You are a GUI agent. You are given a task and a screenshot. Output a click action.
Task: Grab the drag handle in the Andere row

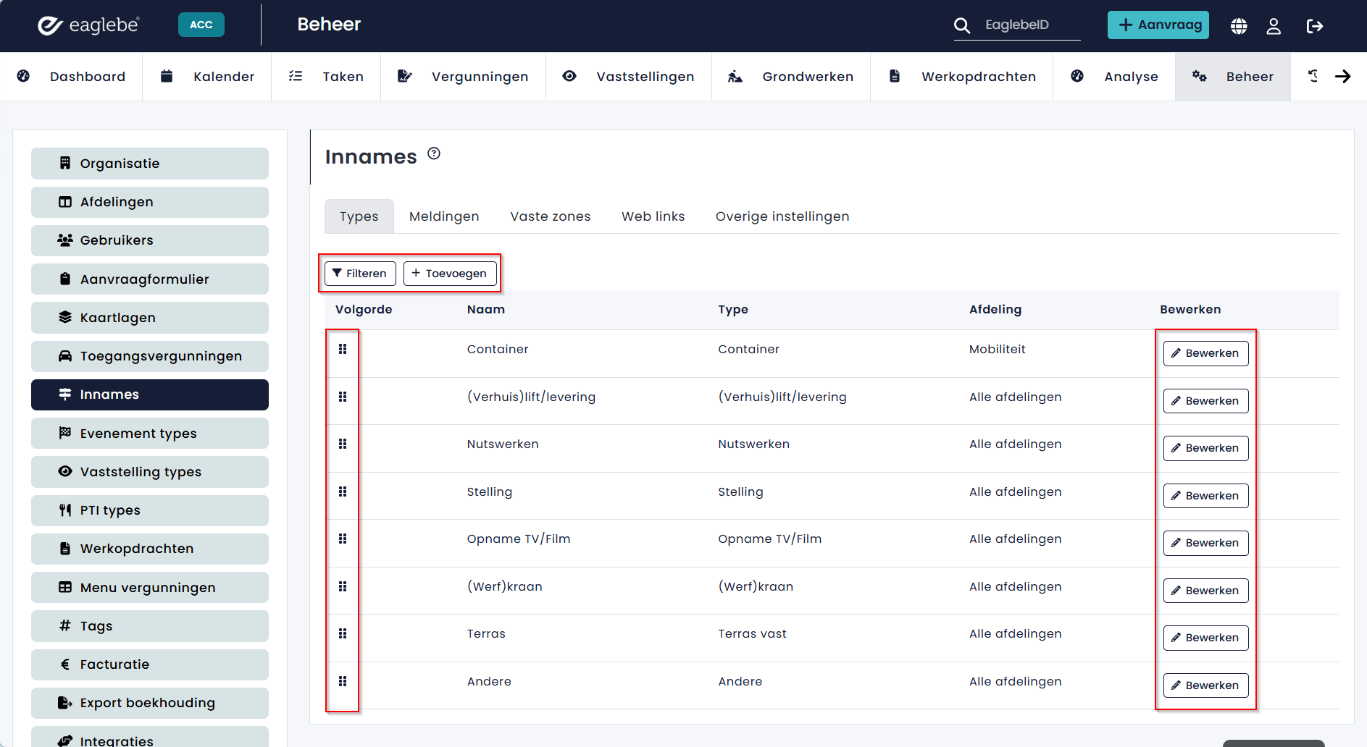click(x=343, y=681)
